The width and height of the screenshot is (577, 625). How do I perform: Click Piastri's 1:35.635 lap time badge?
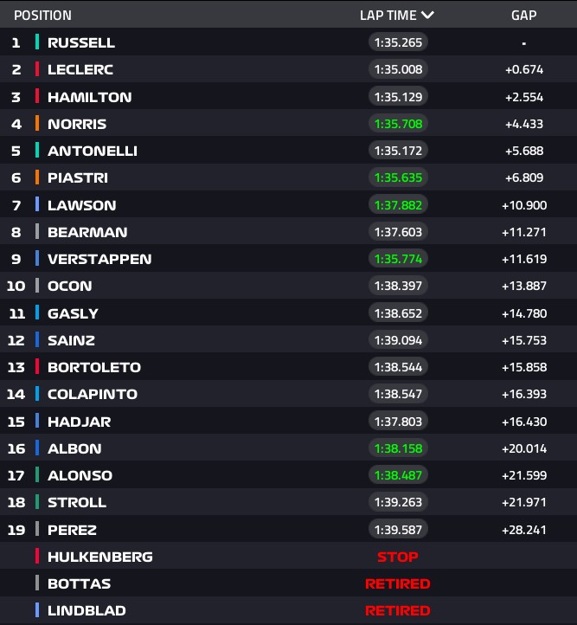[398, 177]
